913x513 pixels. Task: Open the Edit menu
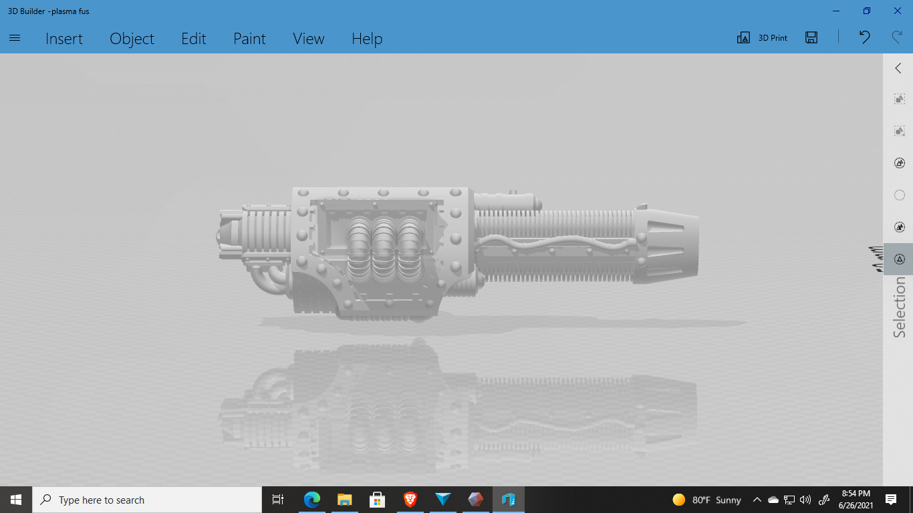tap(194, 39)
